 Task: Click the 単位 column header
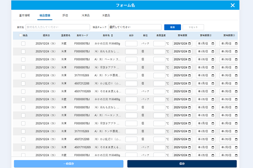coord(145,35)
